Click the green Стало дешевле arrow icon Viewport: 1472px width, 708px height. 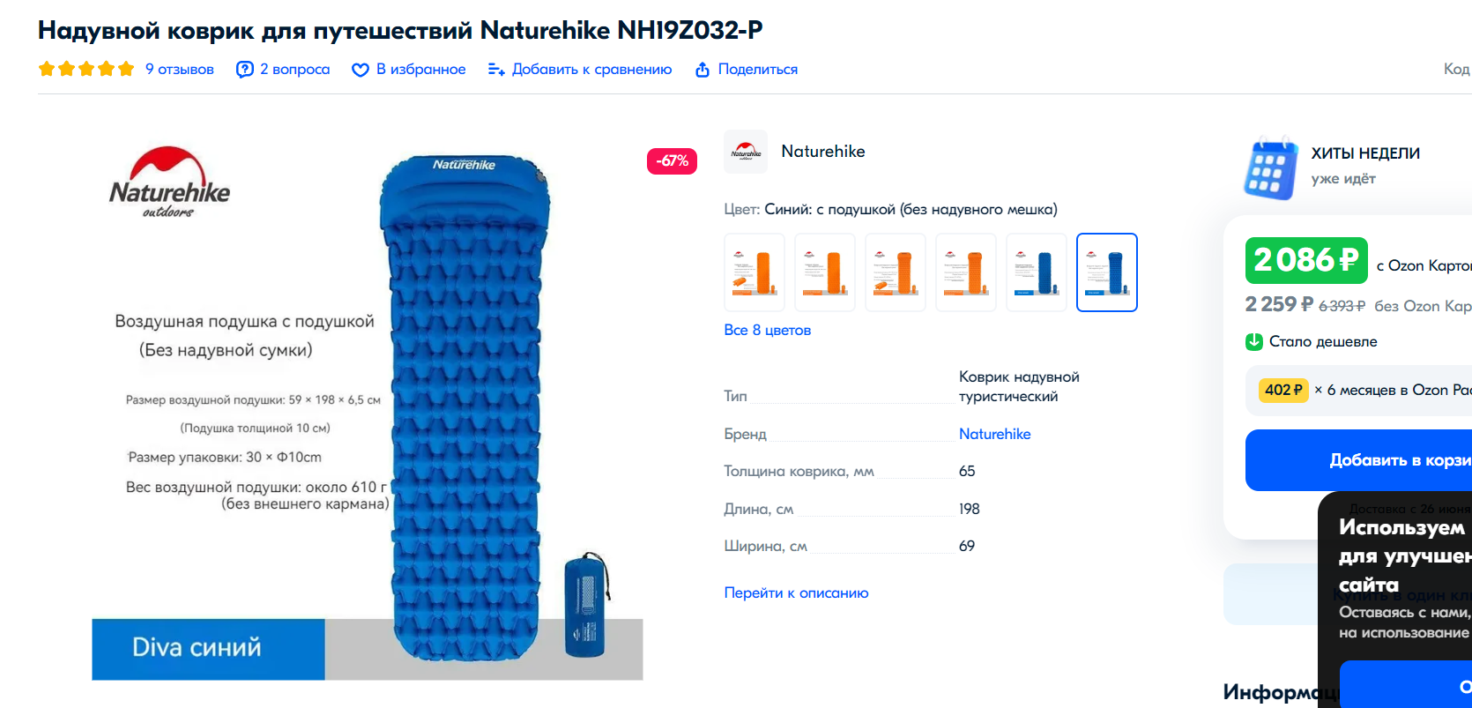point(1254,341)
